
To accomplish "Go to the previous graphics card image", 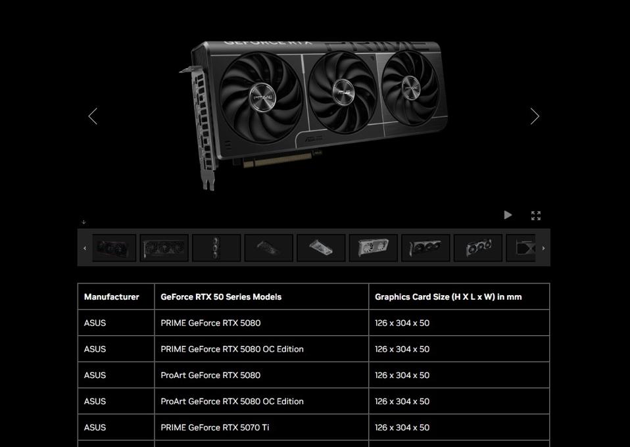I will pos(93,116).
